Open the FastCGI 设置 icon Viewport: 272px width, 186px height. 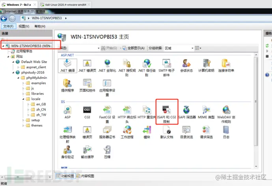(107, 115)
